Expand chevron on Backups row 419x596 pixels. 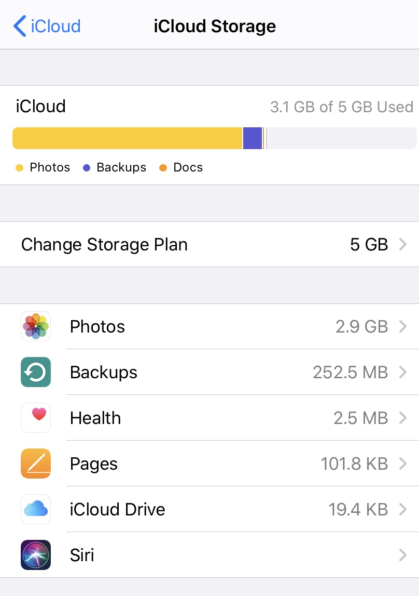(x=403, y=372)
